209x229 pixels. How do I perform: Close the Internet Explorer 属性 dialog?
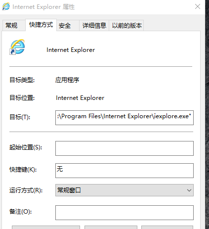click(198, 6)
